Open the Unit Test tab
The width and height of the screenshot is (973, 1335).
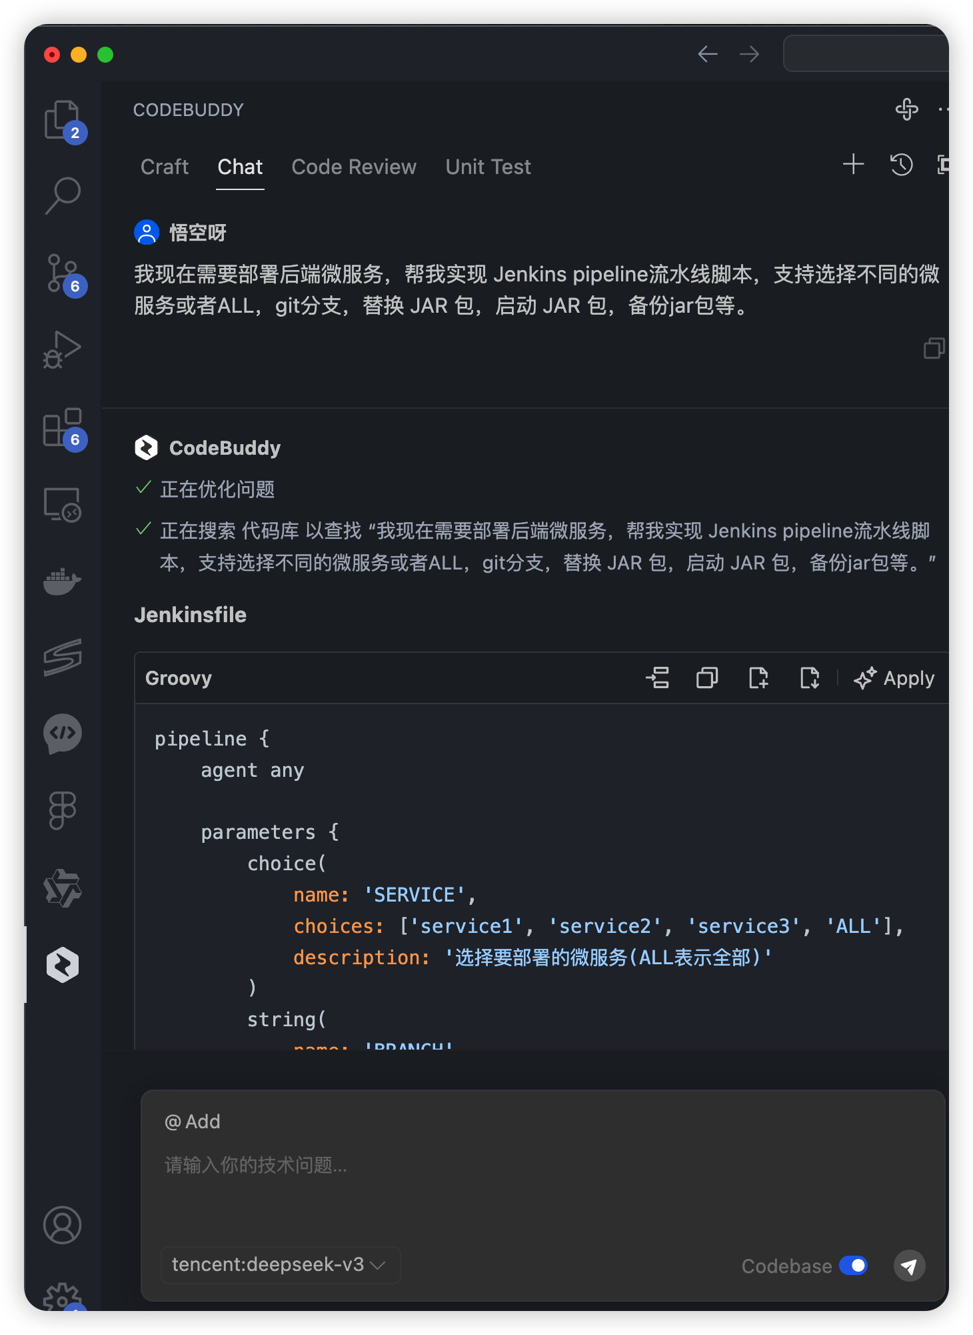(488, 167)
